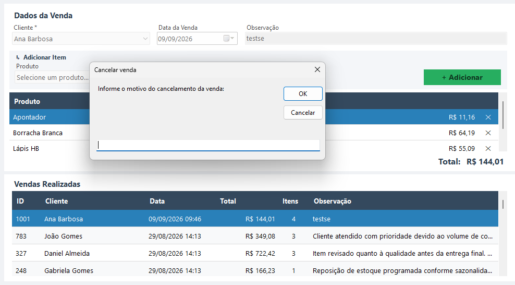Image resolution: width=515 pixels, height=285 pixels.
Task: Remove the Borracha Branca item with X icon
Action: coord(488,133)
